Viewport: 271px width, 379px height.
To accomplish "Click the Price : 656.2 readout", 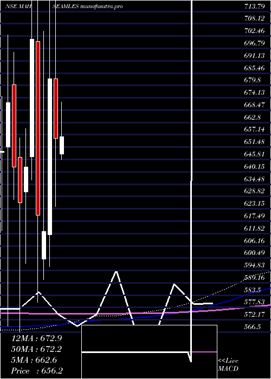I will click(x=37, y=371).
